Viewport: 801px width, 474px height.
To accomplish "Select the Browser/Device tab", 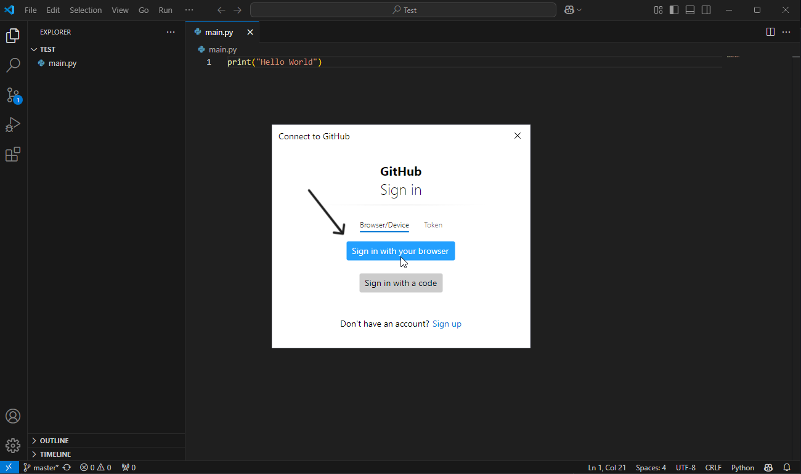I will 384,225.
